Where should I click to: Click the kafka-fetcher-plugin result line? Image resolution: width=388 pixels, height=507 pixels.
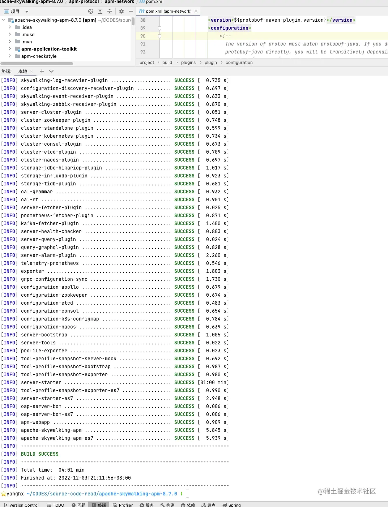(115, 223)
